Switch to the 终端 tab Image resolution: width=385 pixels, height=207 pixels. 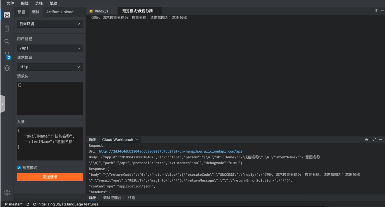click(x=132, y=198)
